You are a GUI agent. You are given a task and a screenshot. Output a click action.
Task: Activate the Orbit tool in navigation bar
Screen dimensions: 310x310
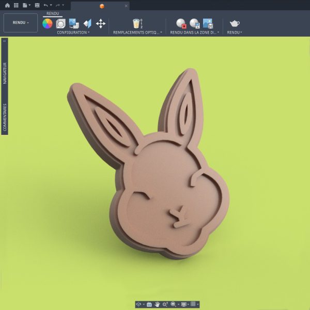point(138,304)
